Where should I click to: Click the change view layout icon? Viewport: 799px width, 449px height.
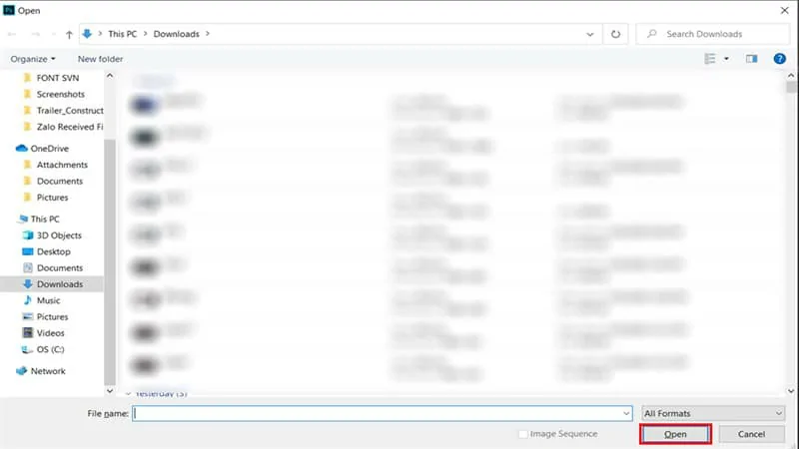[708, 59]
